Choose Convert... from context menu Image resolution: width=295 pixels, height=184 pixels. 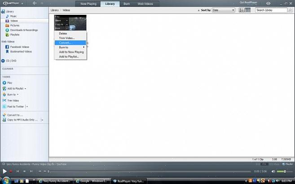pyautogui.click(x=70, y=43)
